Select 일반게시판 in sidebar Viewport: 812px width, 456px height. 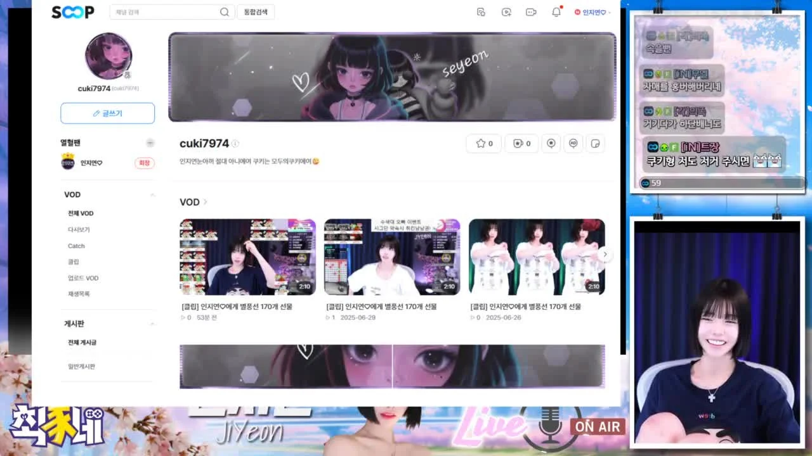pyautogui.click(x=81, y=366)
